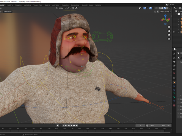Jump to the first frame in timeline

click(x=63, y=125)
